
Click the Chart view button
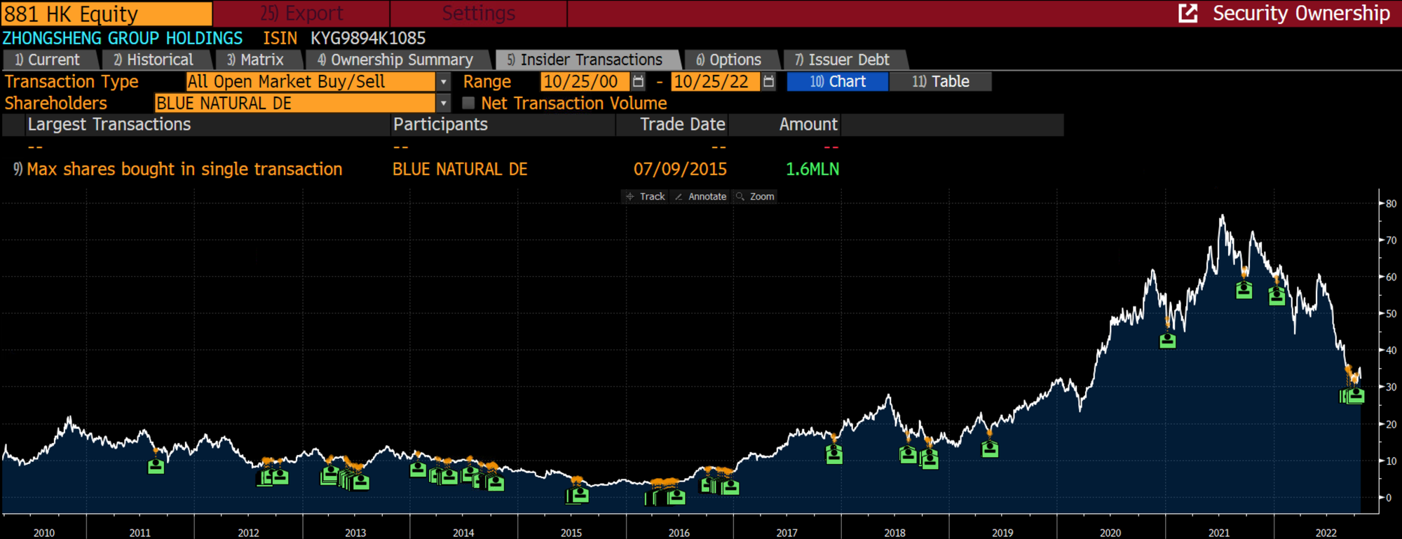pos(838,82)
